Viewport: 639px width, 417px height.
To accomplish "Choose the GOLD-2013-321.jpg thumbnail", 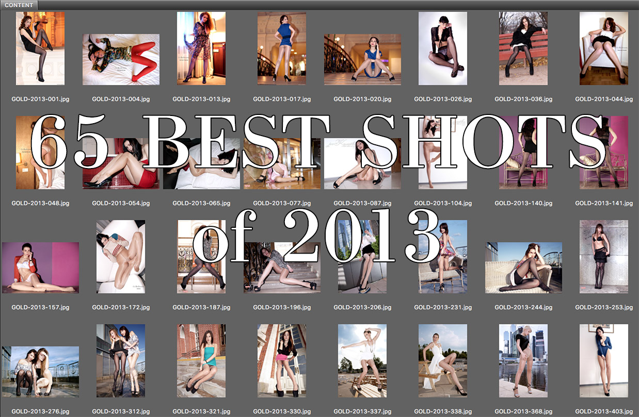I will [201, 361].
